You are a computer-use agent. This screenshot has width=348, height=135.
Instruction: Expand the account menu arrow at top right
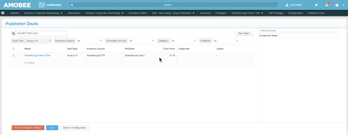coord(344,5)
